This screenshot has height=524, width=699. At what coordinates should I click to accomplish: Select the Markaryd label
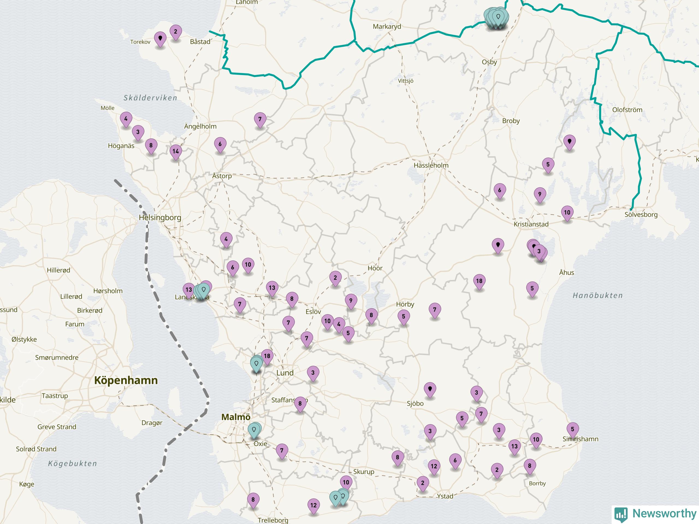tap(387, 26)
